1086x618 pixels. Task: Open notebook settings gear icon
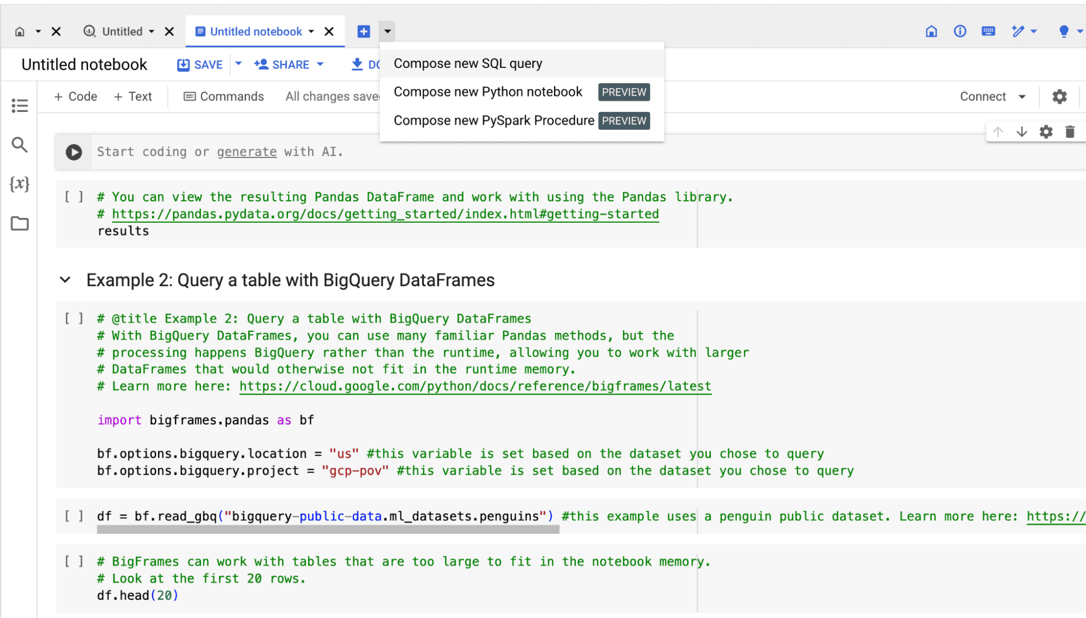[x=1059, y=97]
